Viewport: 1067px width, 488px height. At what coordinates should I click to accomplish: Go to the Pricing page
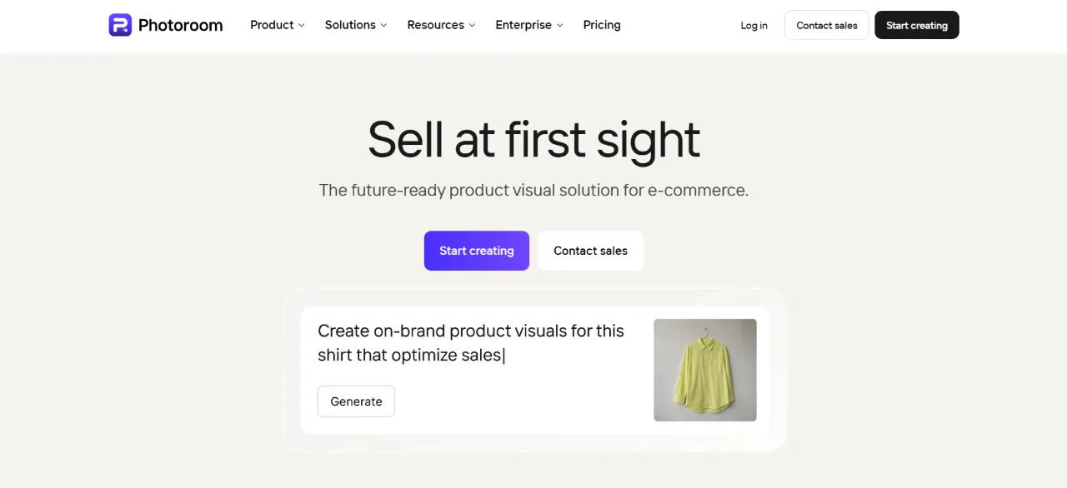[x=602, y=25]
